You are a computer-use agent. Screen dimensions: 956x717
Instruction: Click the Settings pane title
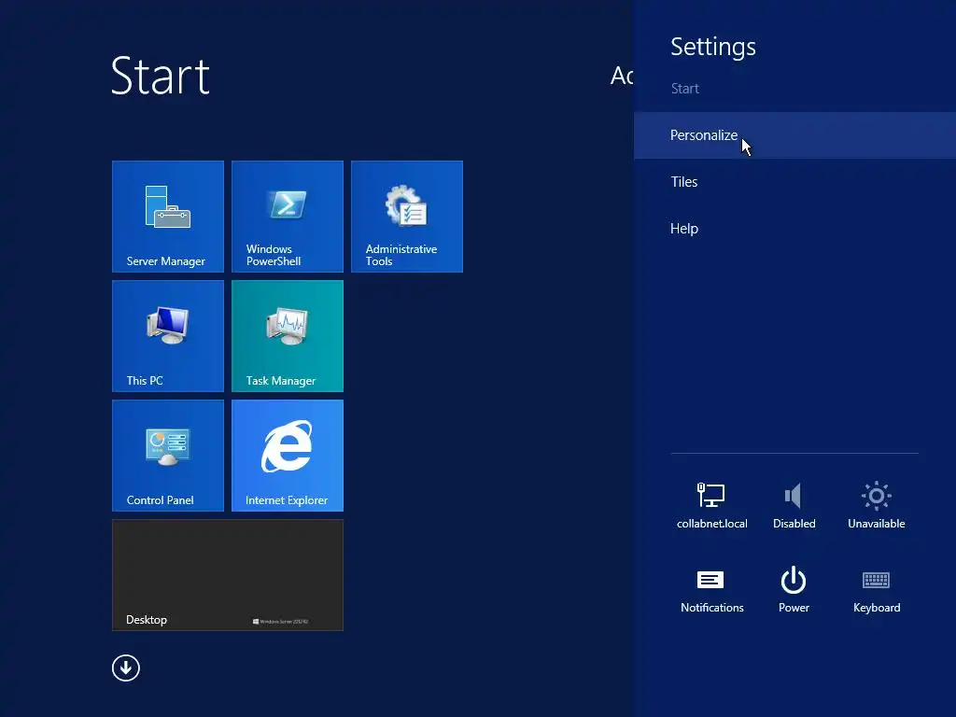tap(712, 47)
